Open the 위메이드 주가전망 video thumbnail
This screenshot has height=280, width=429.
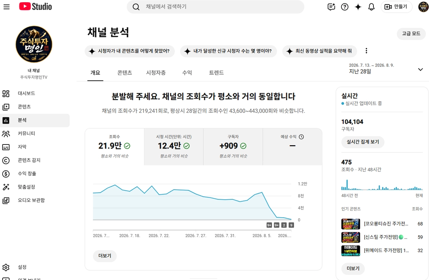351,251
